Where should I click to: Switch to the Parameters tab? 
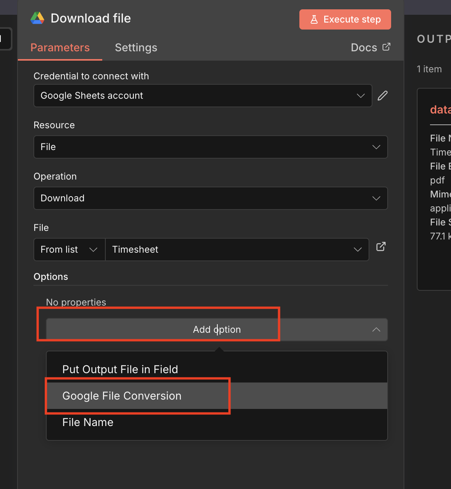click(60, 47)
